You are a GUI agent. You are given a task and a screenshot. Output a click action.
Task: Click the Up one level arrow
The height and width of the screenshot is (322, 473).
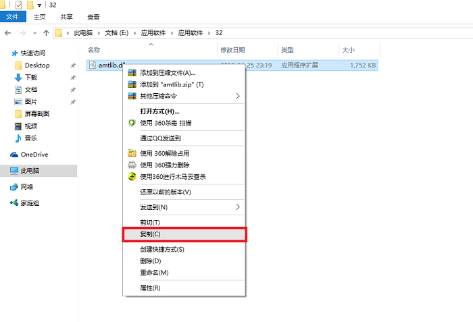tap(46, 33)
